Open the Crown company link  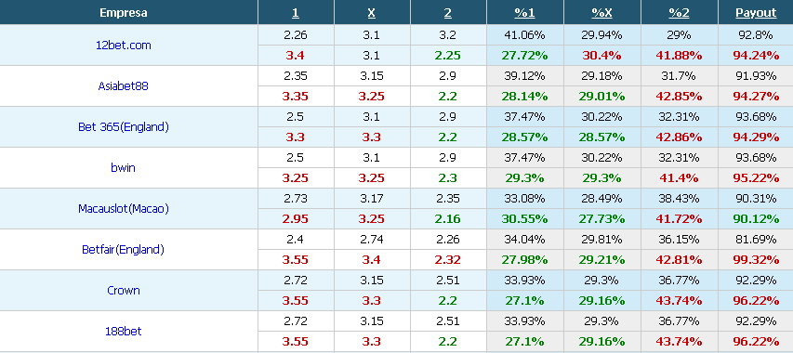124,291
